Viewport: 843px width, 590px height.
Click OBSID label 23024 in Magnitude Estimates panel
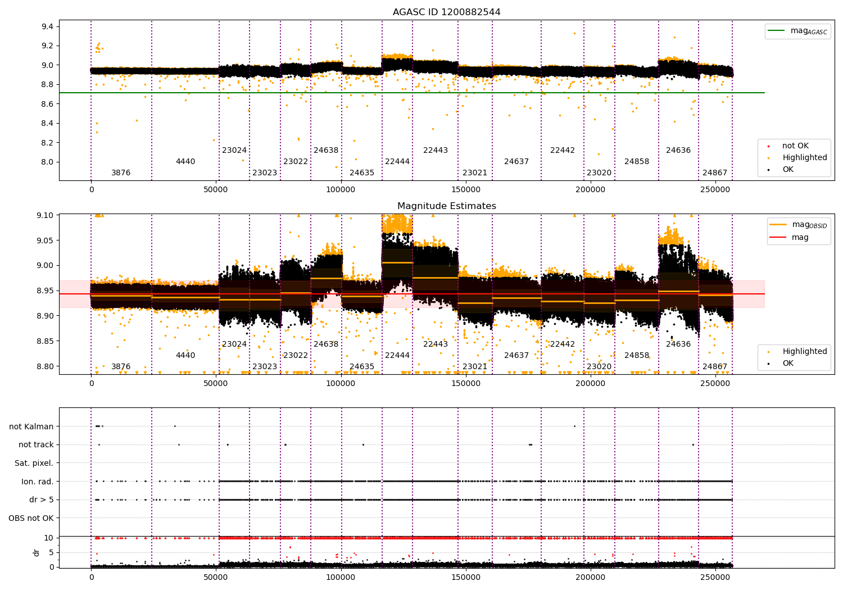pyautogui.click(x=234, y=344)
